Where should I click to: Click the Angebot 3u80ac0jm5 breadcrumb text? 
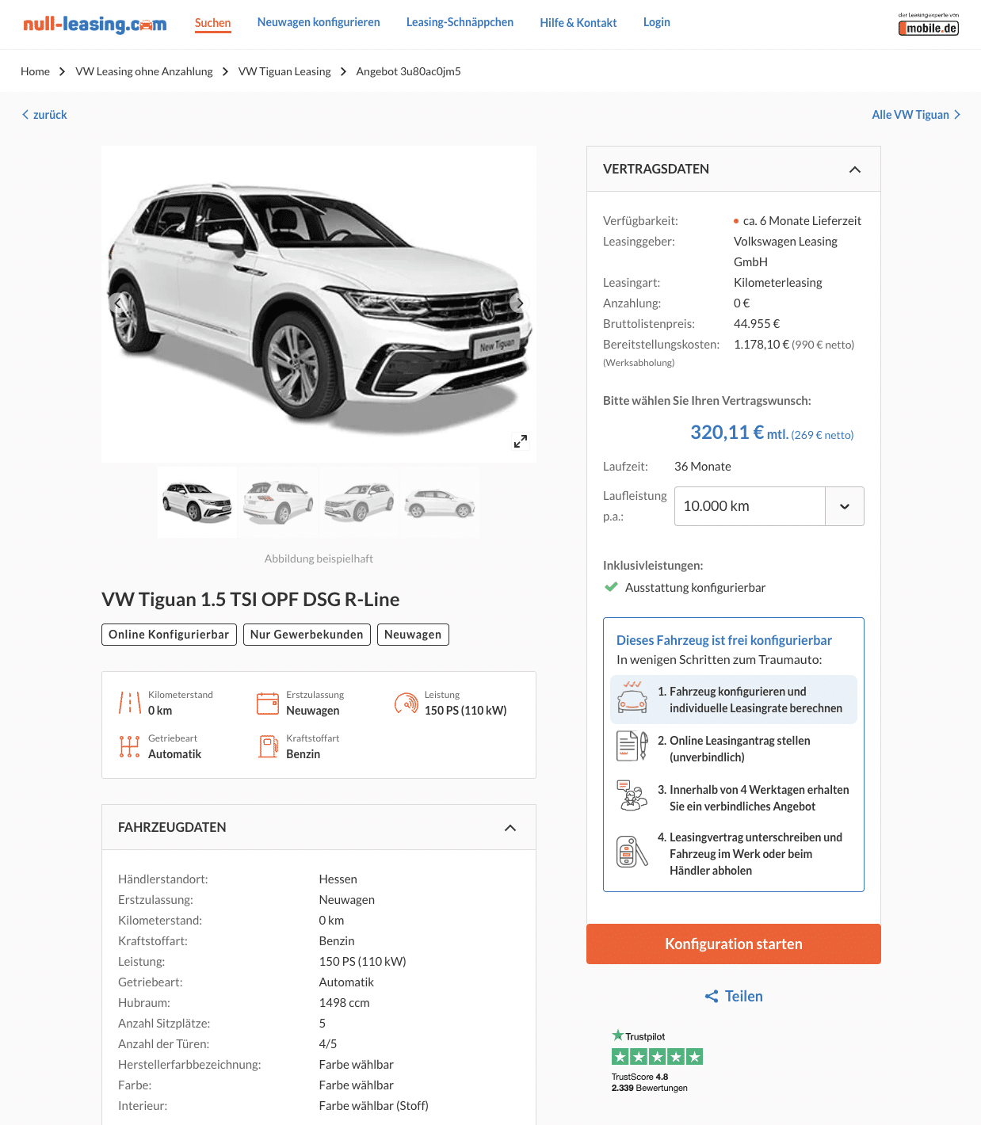408,71
